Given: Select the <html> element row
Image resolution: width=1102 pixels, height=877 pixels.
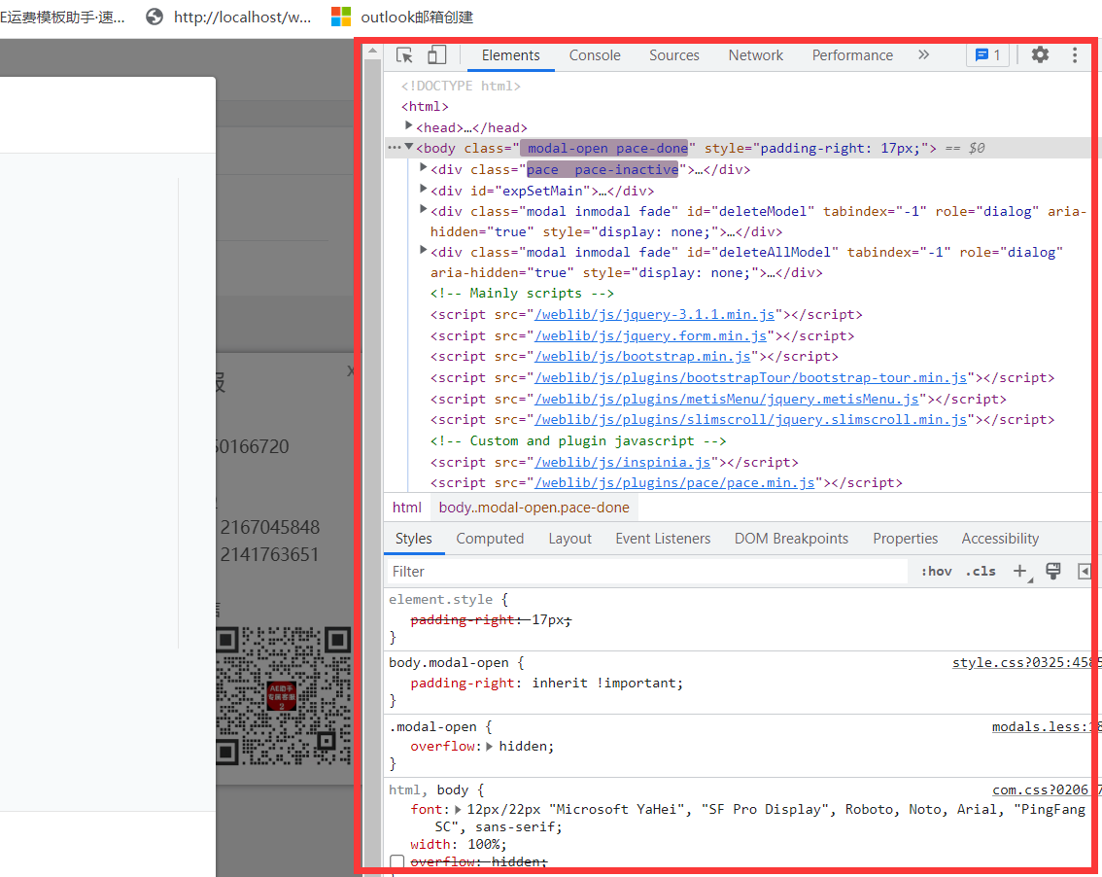Looking at the screenshot, I should coord(425,106).
